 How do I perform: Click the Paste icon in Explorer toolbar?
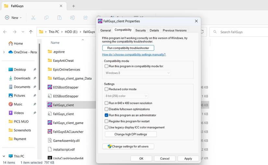point(59,17)
